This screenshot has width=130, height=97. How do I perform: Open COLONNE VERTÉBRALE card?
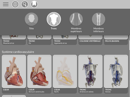(90, 40)
